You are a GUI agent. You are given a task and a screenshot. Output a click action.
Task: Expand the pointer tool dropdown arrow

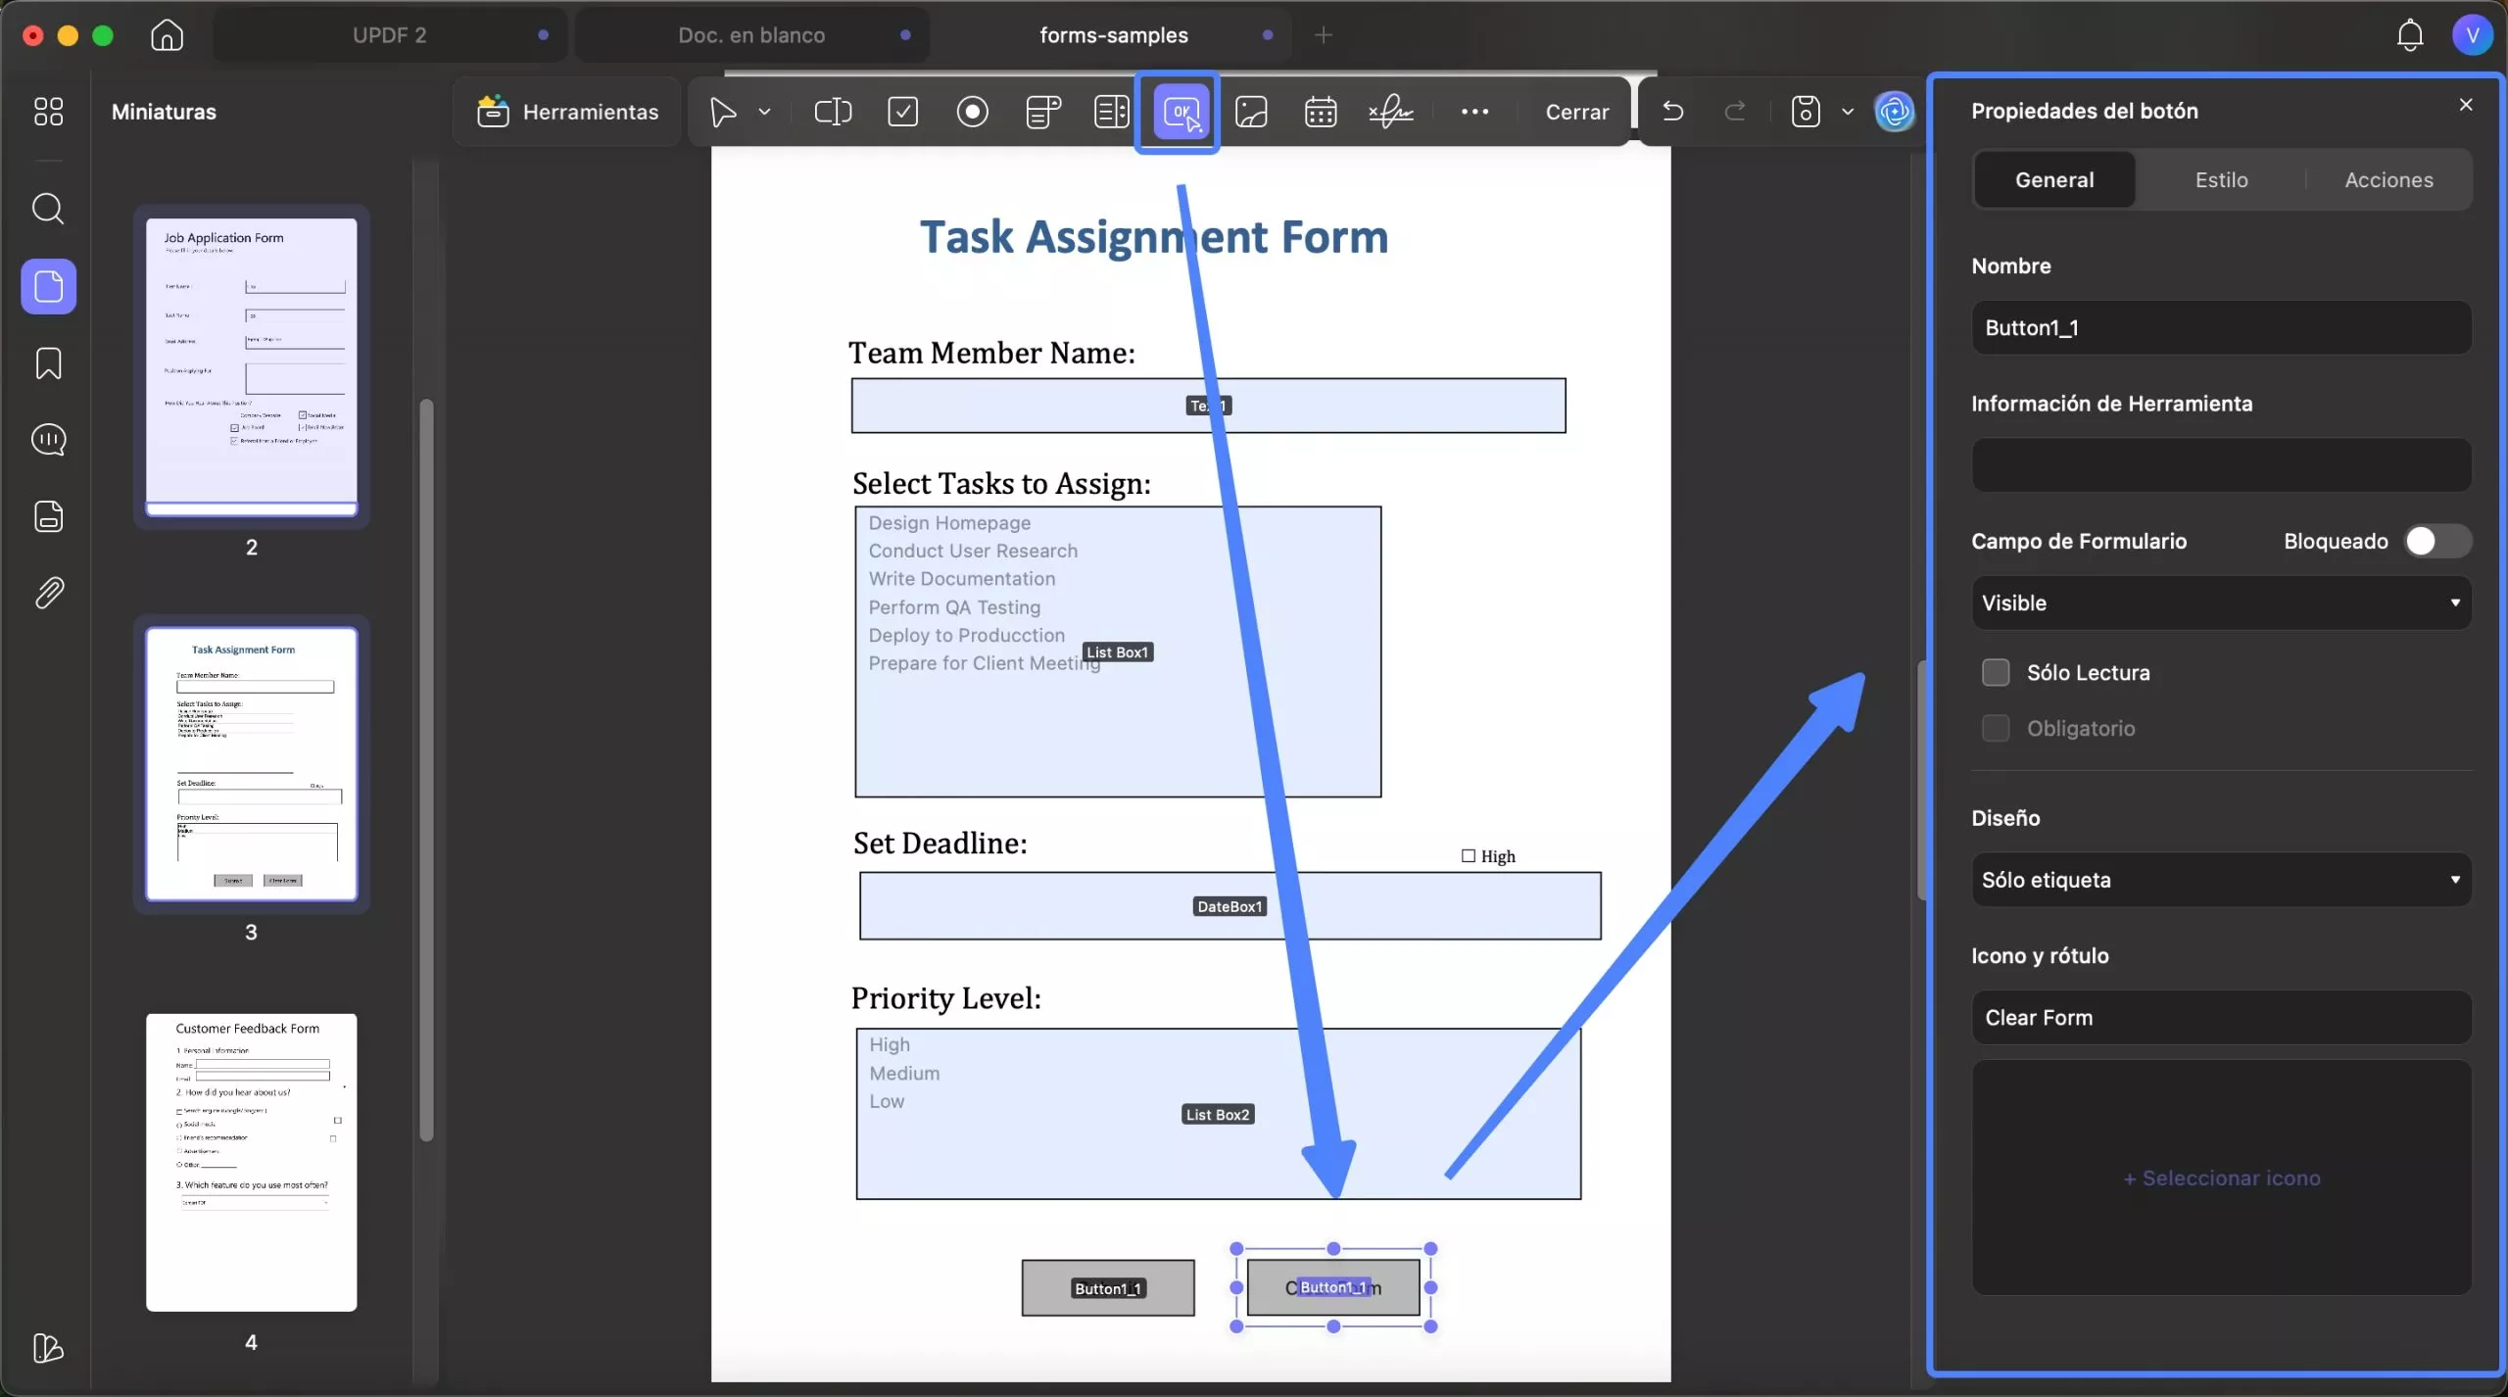(x=764, y=112)
